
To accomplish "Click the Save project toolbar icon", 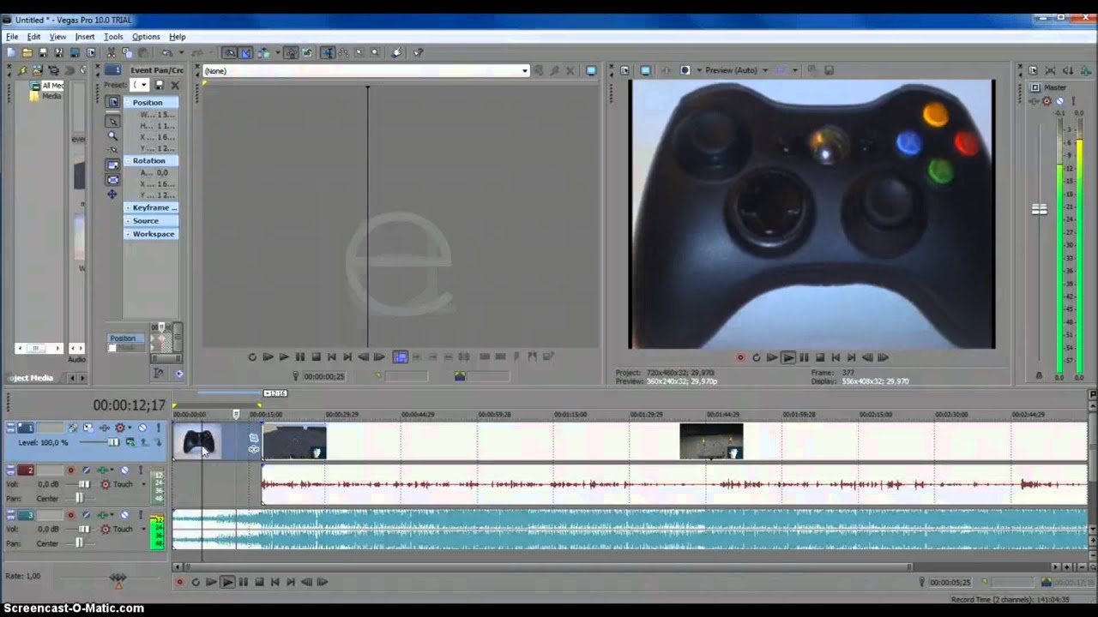I will click(x=43, y=53).
